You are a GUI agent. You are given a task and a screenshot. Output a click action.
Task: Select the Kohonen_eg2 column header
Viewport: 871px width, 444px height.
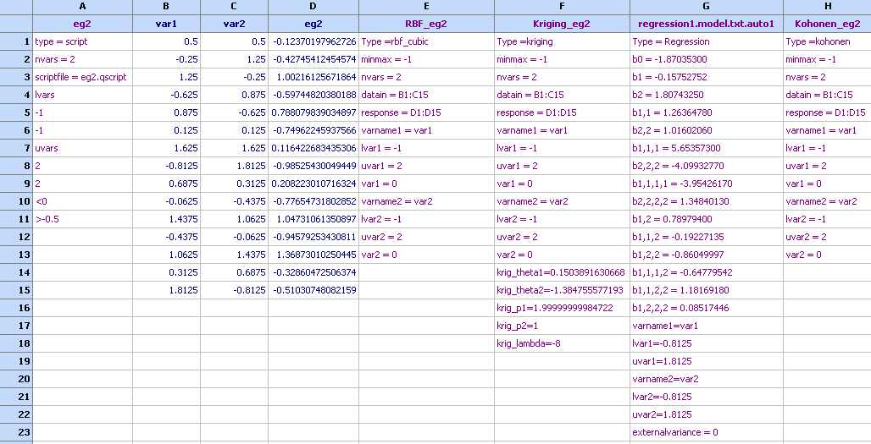[826, 24]
